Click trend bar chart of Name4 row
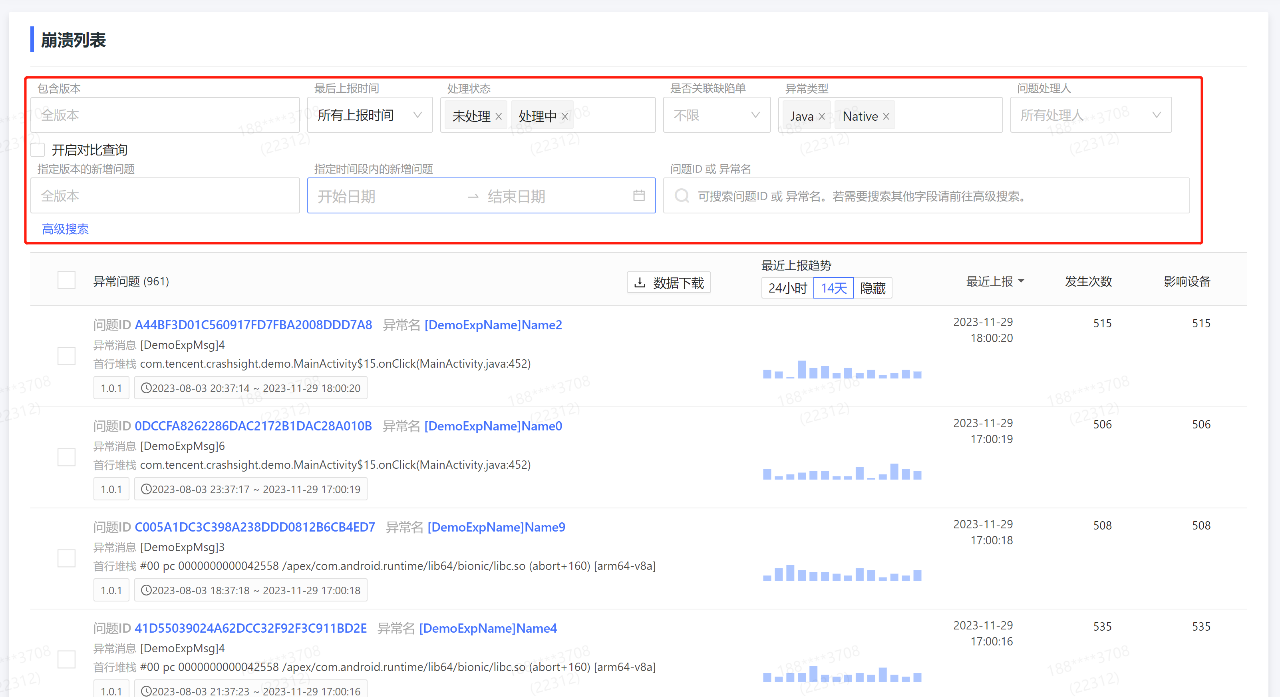Viewport: 1280px width, 697px height. click(x=842, y=674)
